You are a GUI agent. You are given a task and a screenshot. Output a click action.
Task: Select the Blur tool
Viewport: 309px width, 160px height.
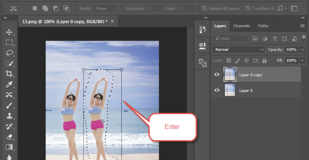coord(9,157)
